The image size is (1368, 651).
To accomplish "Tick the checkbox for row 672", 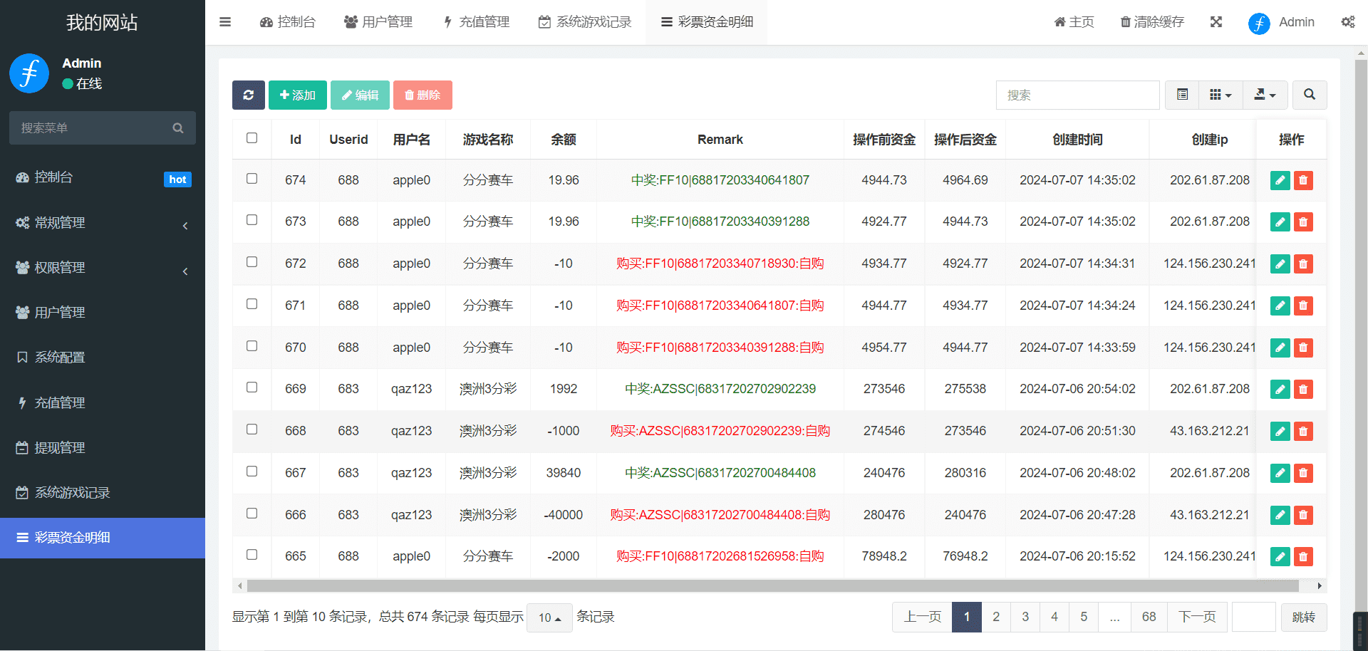I will coord(252,262).
